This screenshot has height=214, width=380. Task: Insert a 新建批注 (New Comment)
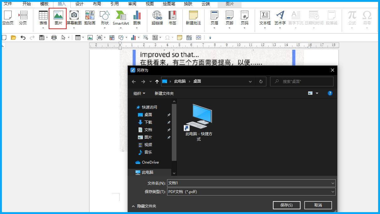[193, 19]
